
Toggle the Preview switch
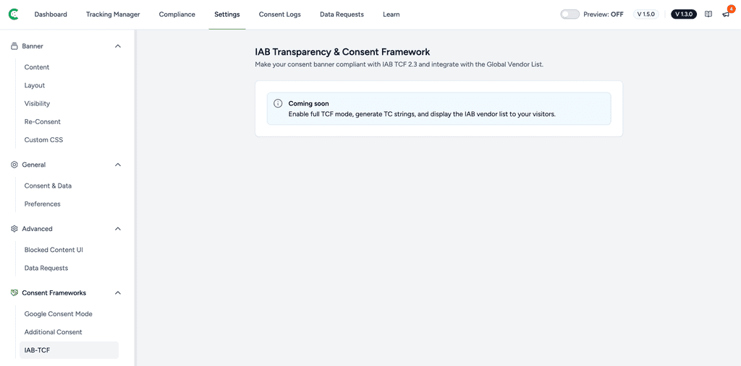(570, 14)
